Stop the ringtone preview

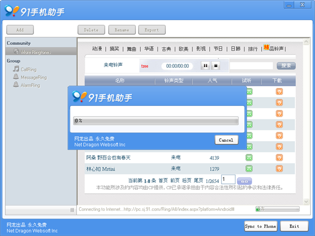pyautogui.click(x=216, y=65)
